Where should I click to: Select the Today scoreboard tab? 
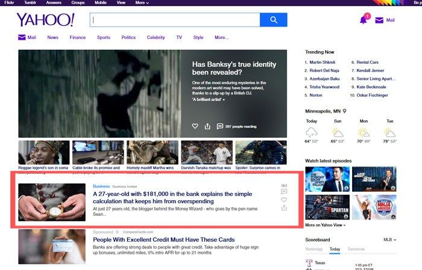pos(335,249)
